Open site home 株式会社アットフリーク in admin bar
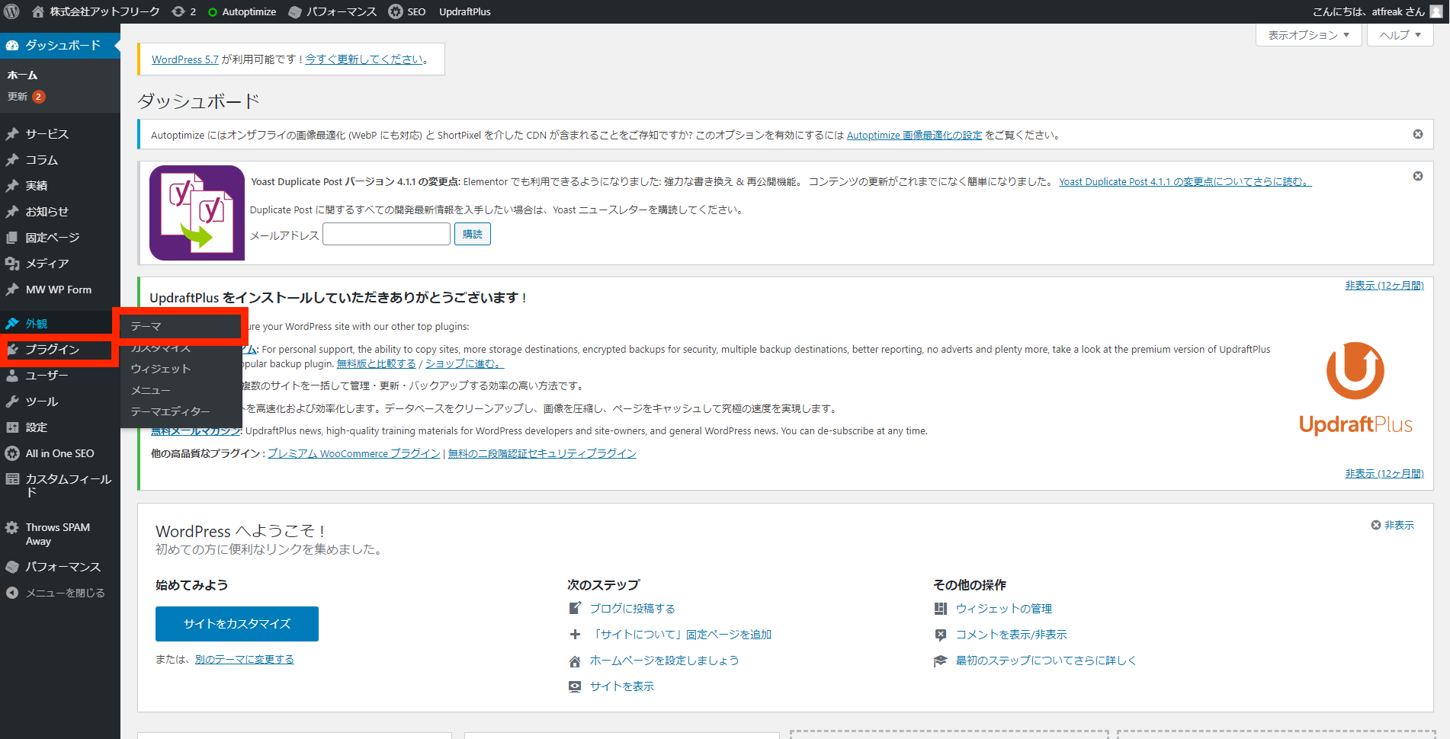1450x739 pixels. point(96,11)
